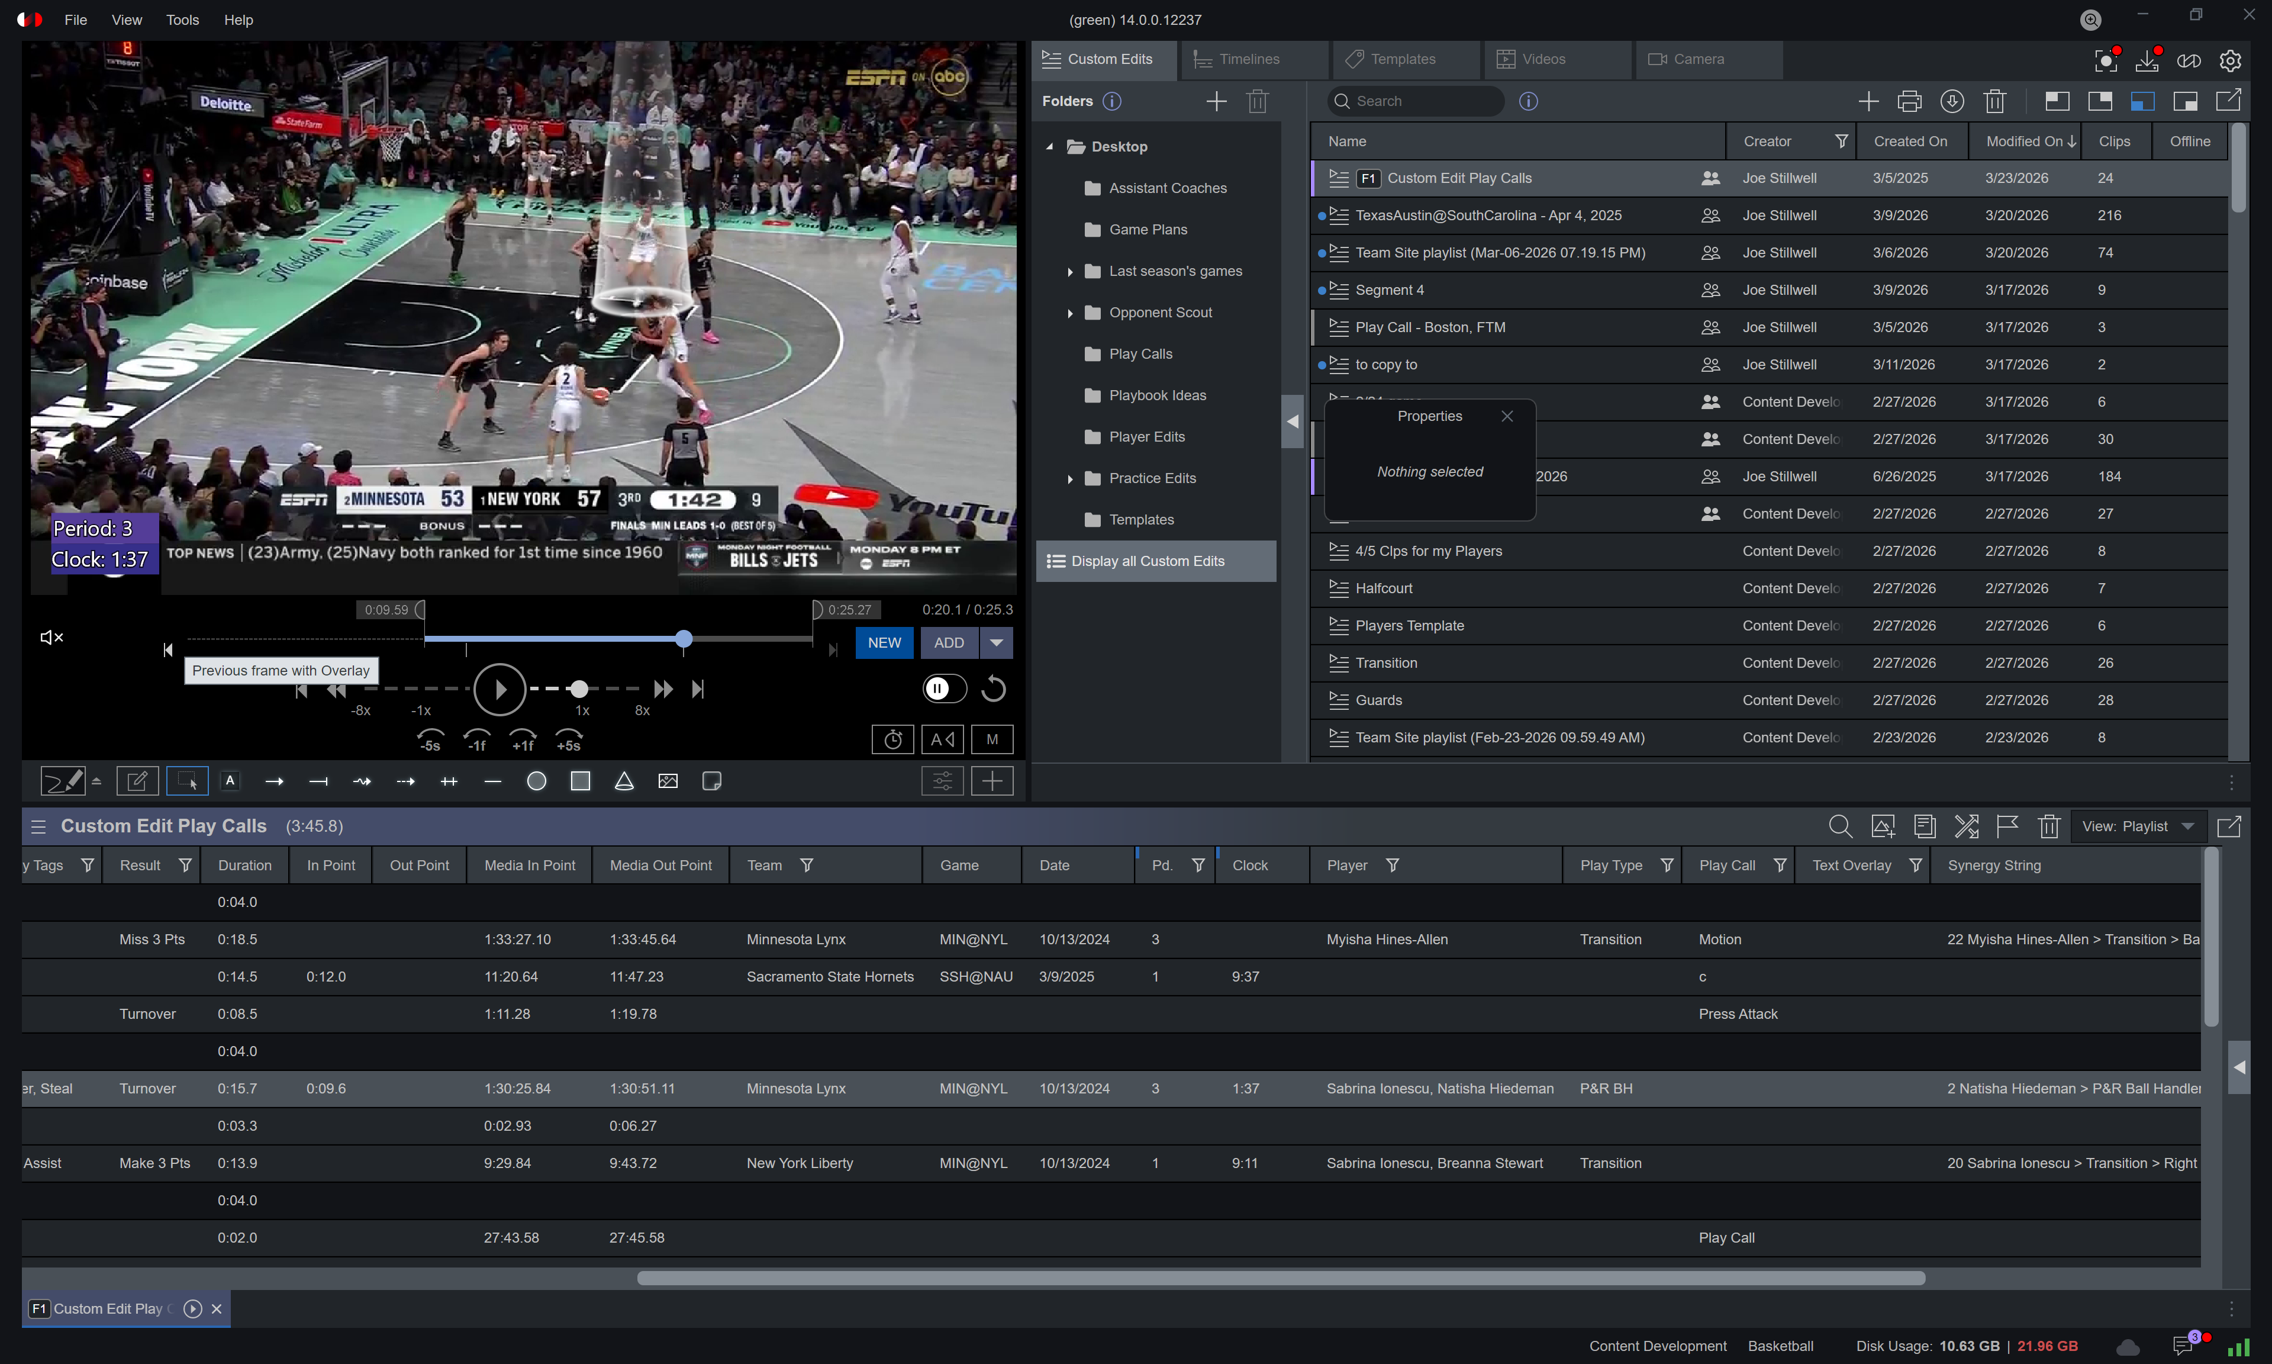The width and height of the screenshot is (2272, 1364).
Task: Delete selected folder with trash icon
Action: click(1258, 101)
